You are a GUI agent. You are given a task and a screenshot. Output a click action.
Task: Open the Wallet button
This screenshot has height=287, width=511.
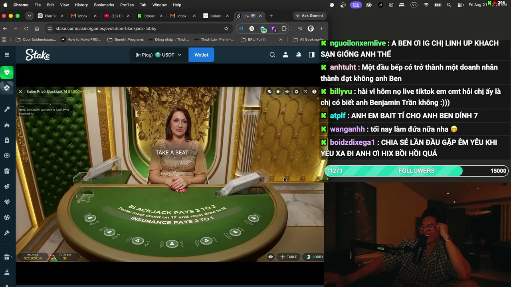(x=201, y=55)
